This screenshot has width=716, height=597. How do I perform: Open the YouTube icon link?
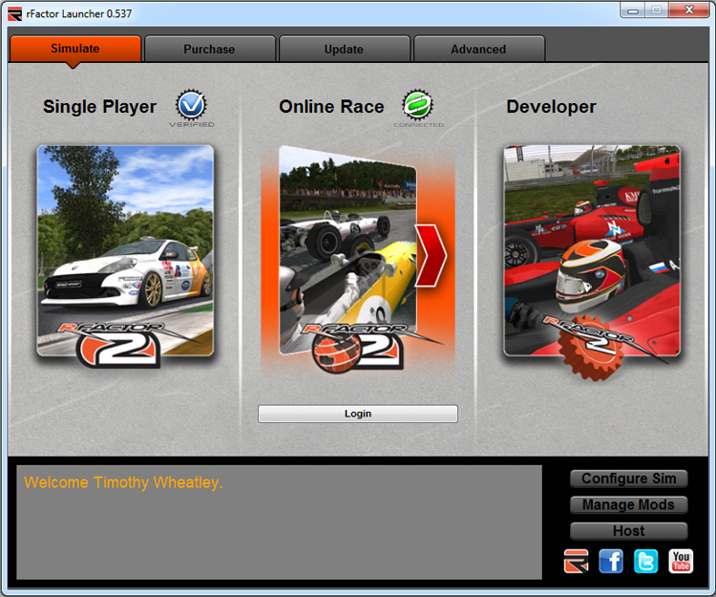tap(681, 562)
